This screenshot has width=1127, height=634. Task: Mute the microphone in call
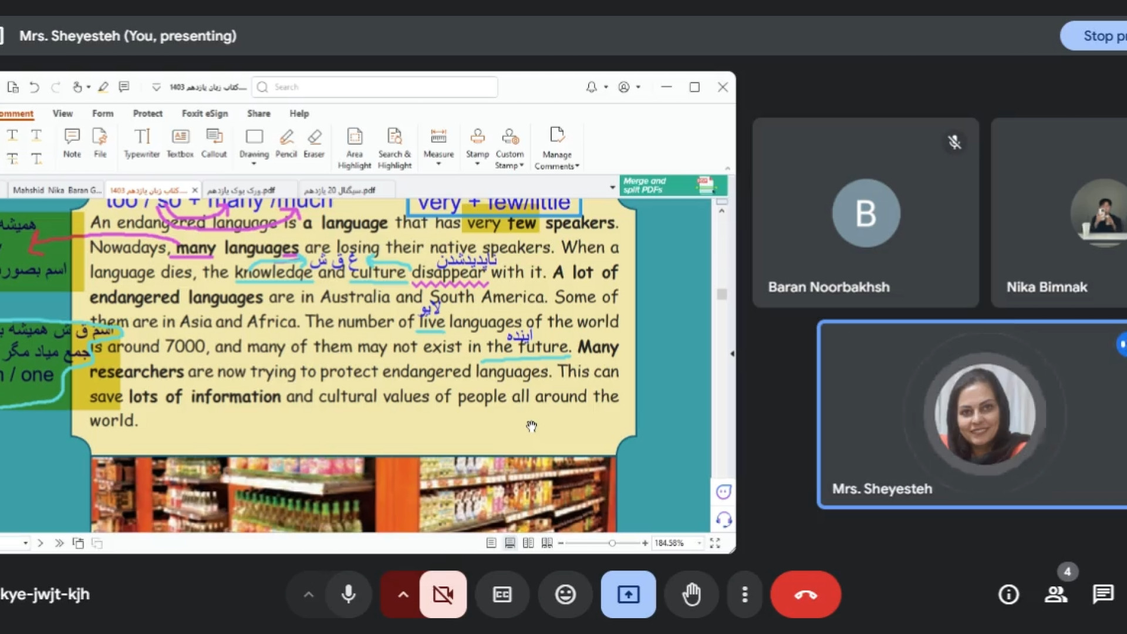coord(348,595)
